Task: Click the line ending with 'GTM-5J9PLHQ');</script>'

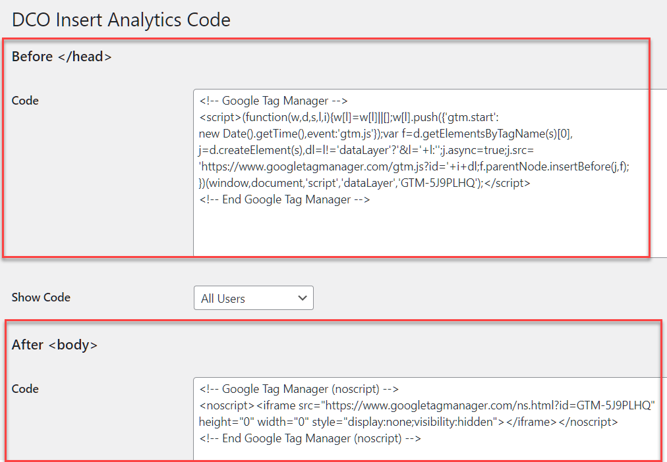Action: click(x=364, y=183)
